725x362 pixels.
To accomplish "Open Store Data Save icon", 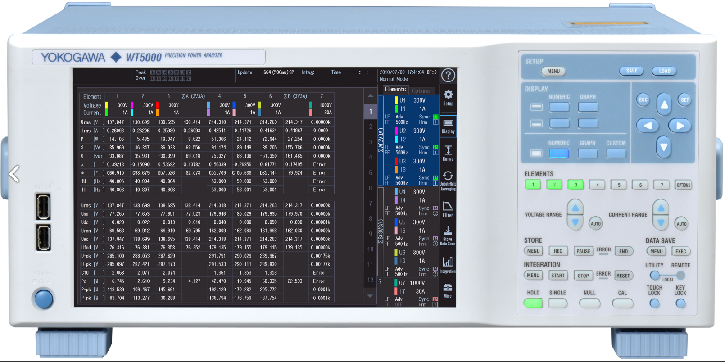I will tap(448, 235).
